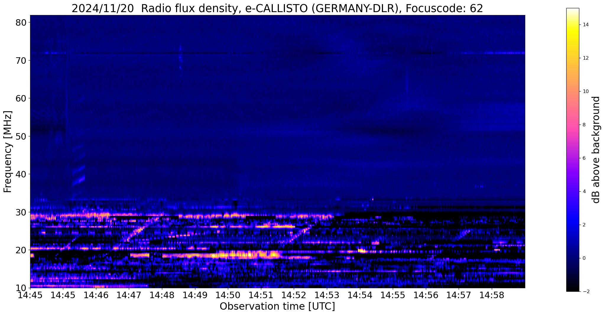Click the 14:49 time tick label

[x=195, y=296]
